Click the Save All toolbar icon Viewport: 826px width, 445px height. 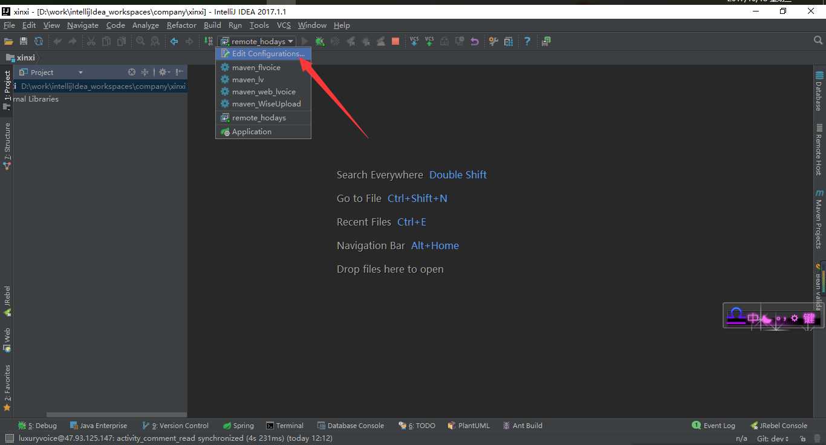pyautogui.click(x=24, y=41)
